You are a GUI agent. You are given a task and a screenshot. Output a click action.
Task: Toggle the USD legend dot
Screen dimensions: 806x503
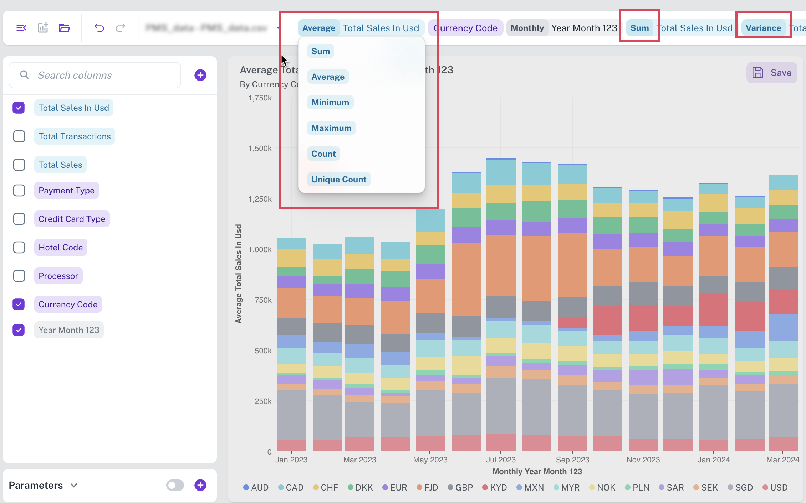[765, 487]
